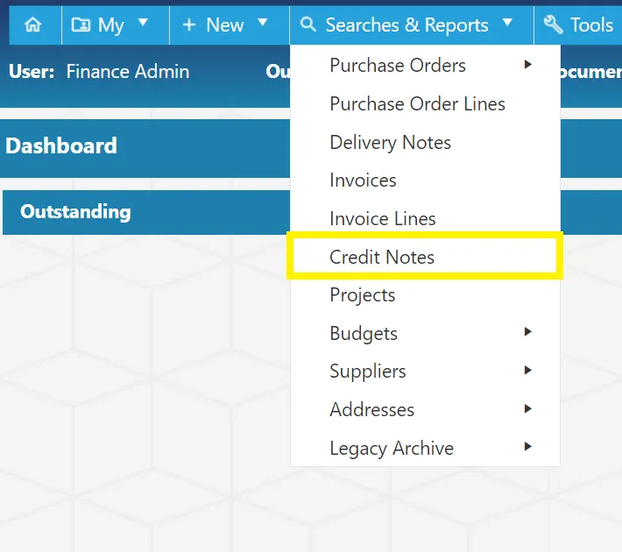Select Budgets menu entry
Image resolution: width=622 pixels, height=552 pixels.
coord(425,333)
